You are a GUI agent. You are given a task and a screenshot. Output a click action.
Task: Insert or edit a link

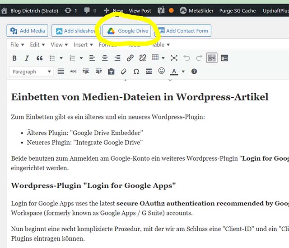pos(130,58)
